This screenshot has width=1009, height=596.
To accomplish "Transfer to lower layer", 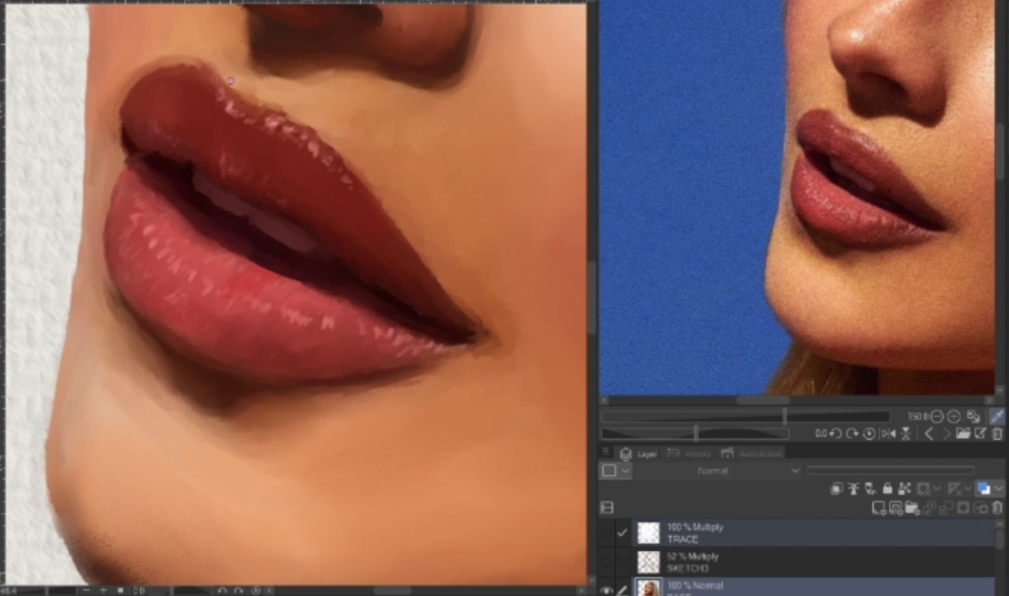I will pos(929,507).
